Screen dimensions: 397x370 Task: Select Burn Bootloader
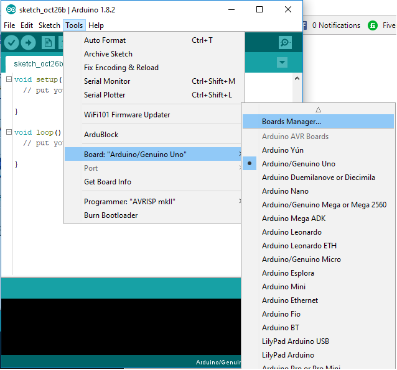click(x=154, y=215)
